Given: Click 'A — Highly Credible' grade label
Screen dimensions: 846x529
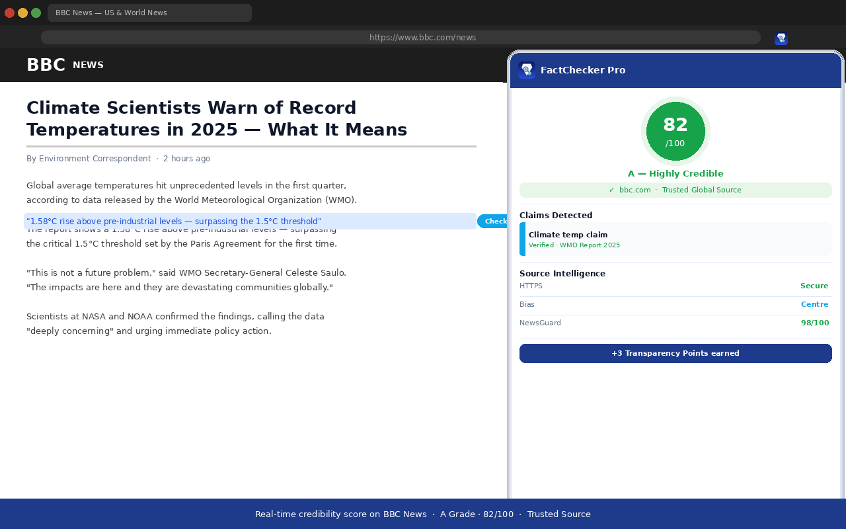Looking at the screenshot, I should (x=675, y=174).
